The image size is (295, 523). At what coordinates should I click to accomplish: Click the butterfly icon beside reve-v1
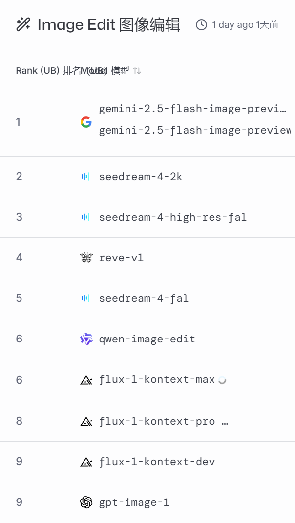[x=86, y=257]
